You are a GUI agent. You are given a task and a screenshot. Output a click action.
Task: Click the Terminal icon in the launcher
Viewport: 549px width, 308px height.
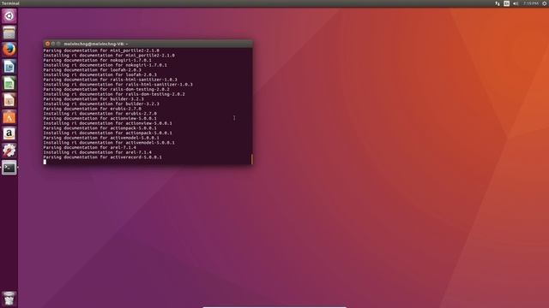pyautogui.click(x=9, y=168)
